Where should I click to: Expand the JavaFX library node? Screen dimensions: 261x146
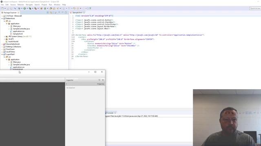pos(4,39)
